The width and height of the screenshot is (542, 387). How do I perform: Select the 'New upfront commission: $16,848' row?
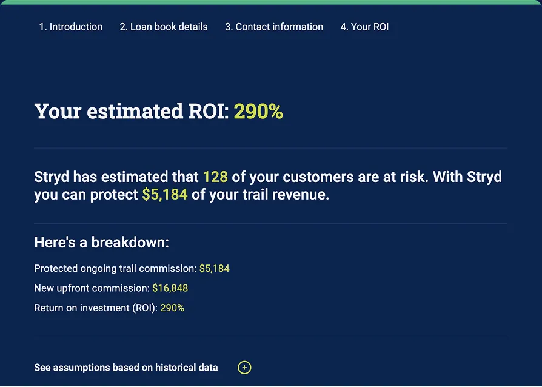(x=111, y=288)
